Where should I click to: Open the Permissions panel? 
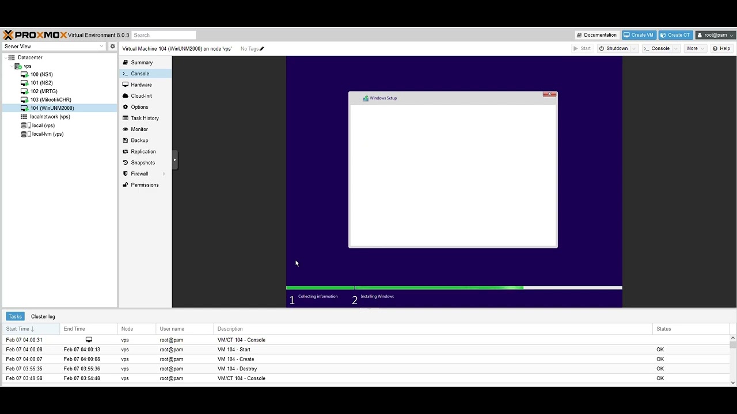click(145, 185)
